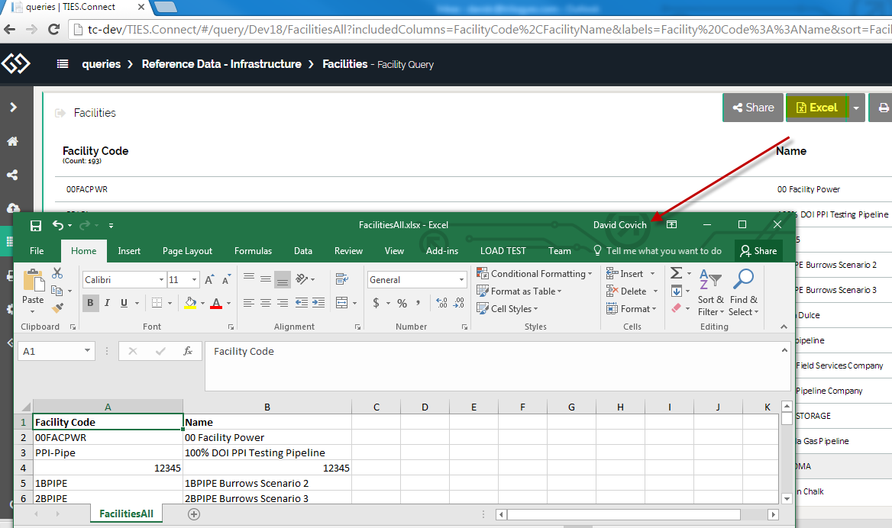Toggle Underline formatting
Image resolution: width=892 pixels, height=528 pixels.
click(124, 303)
